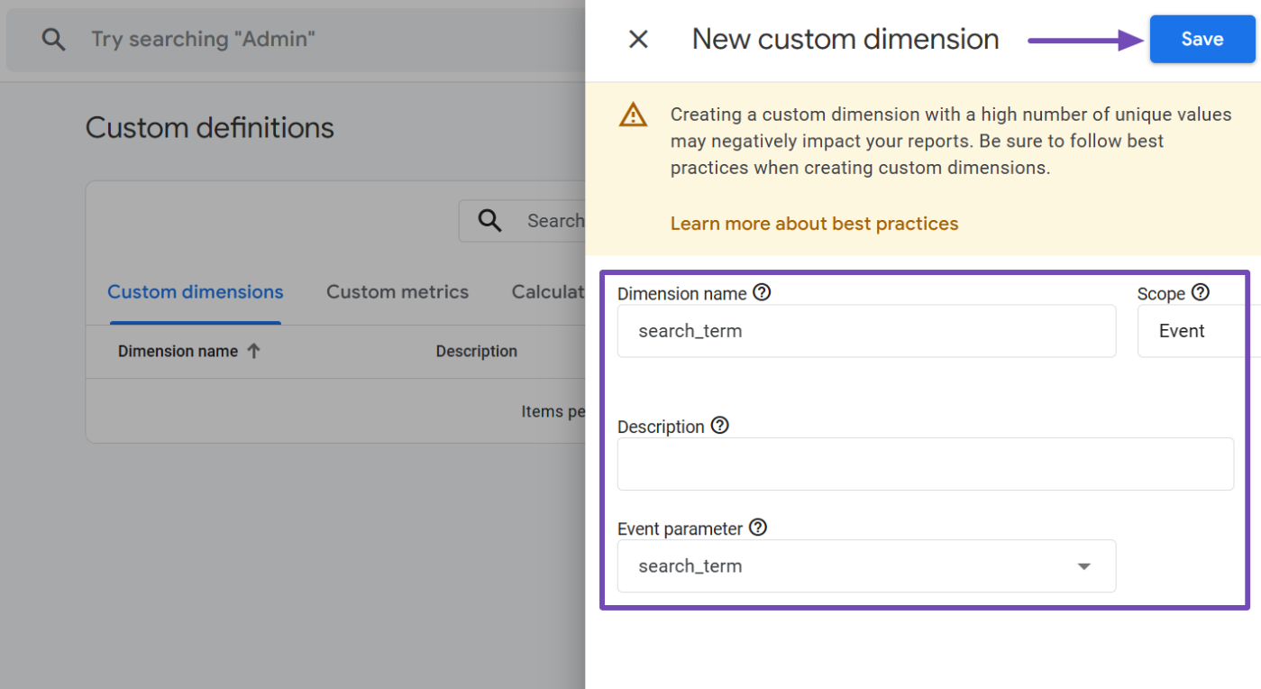1261x689 pixels.
Task: Save the new custom dimension
Action: (1202, 39)
